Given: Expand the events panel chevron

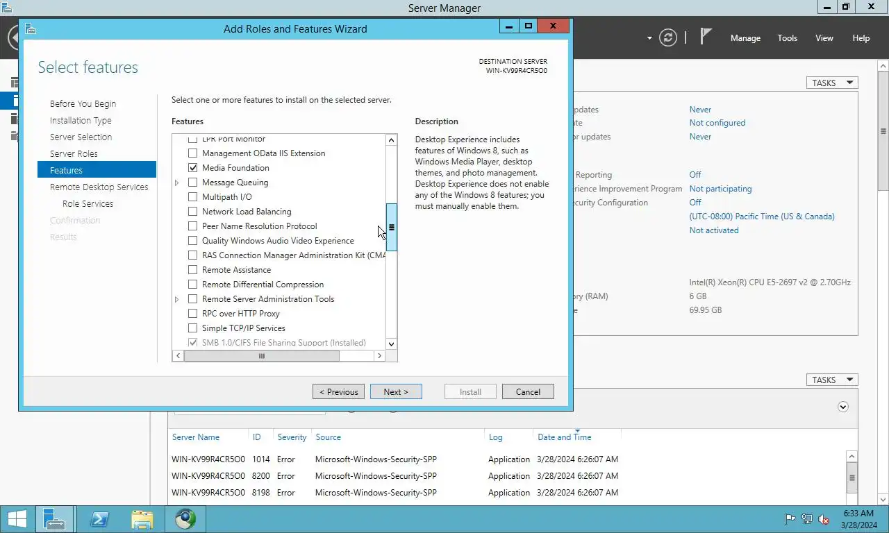Looking at the screenshot, I should [843, 407].
